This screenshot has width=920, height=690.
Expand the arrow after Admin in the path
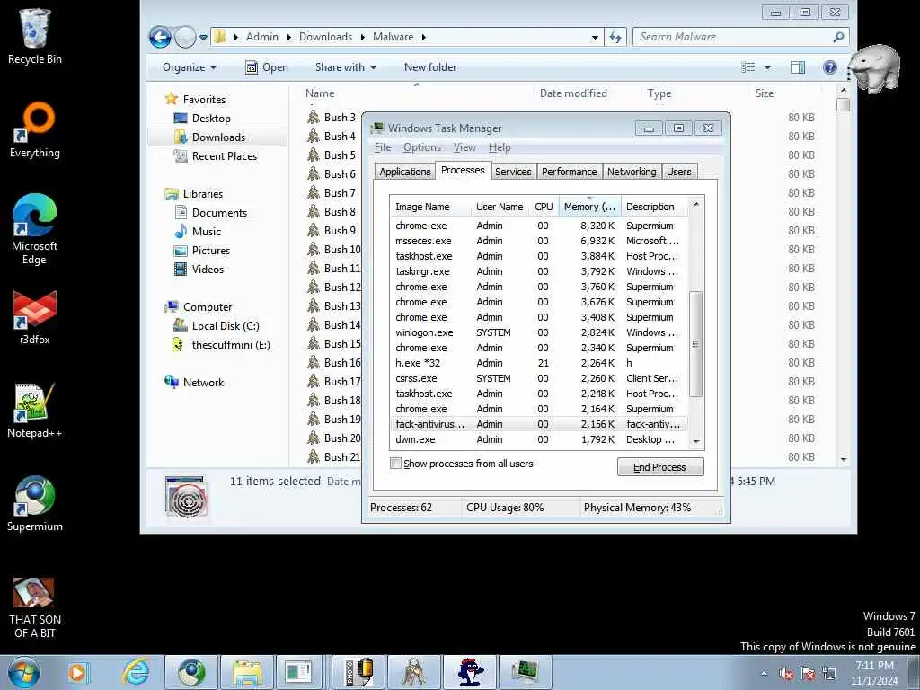pos(288,37)
